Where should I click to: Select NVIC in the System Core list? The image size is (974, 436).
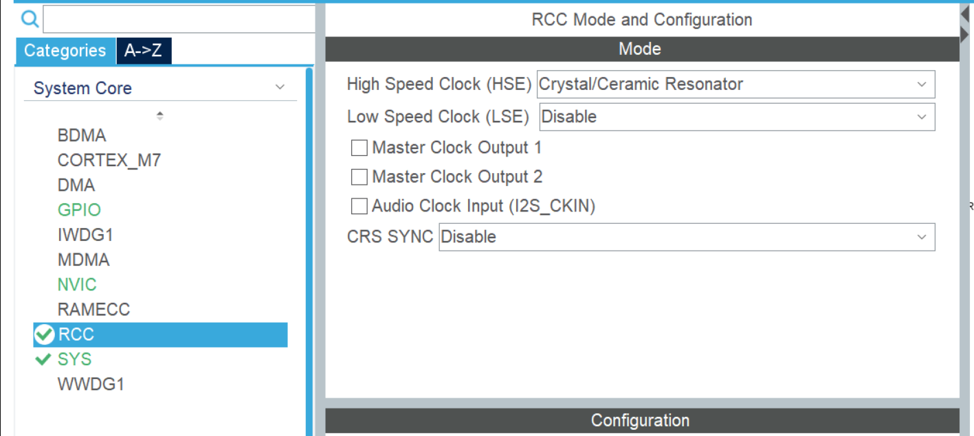pyautogui.click(x=77, y=284)
